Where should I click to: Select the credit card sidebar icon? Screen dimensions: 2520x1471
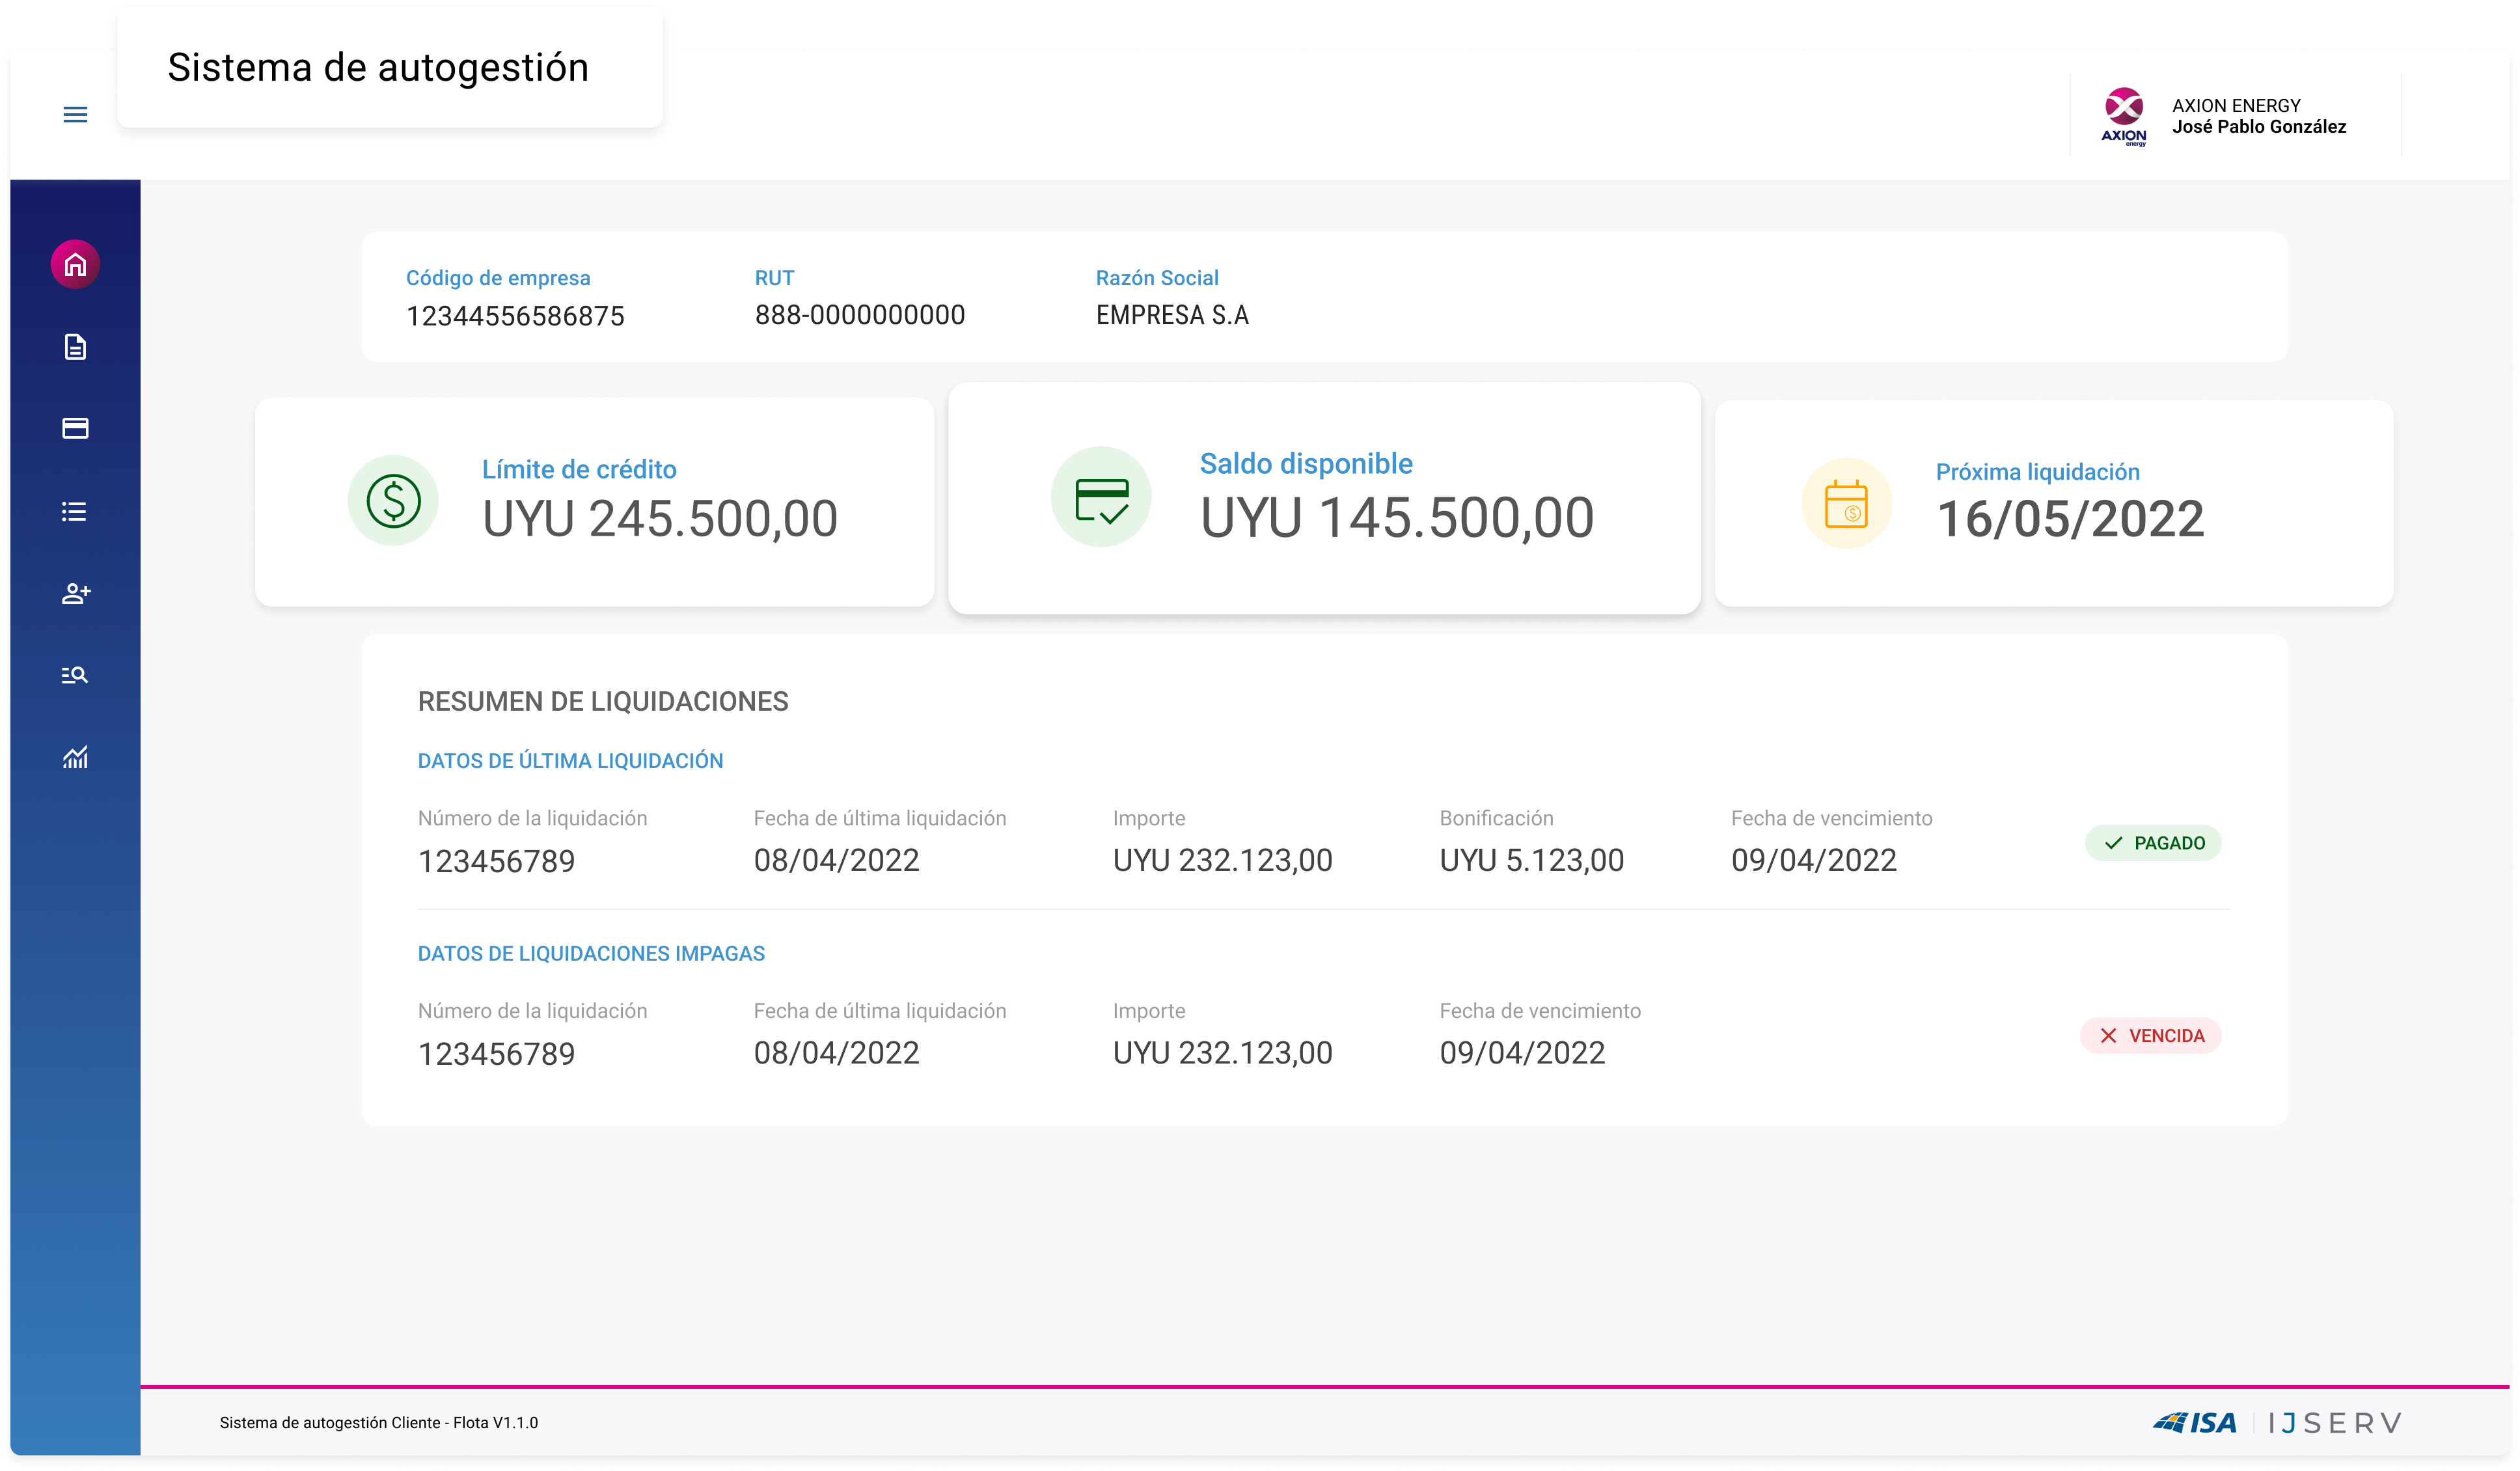coord(75,428)
